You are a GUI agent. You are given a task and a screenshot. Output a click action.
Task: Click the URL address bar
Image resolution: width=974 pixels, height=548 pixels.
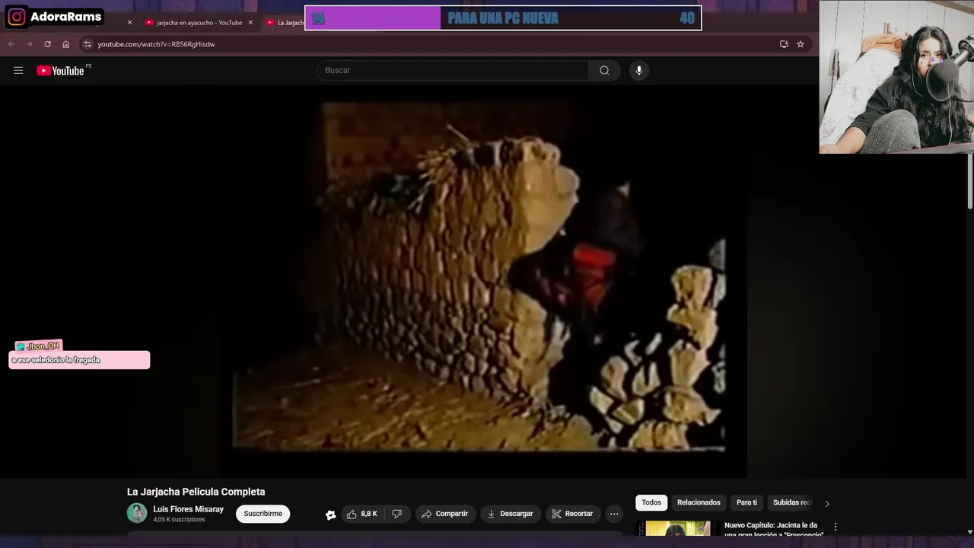click(x=434, y=44)
